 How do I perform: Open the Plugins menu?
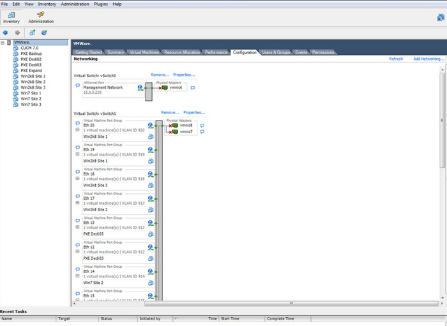pyautogui.click(x=101, y=4)
